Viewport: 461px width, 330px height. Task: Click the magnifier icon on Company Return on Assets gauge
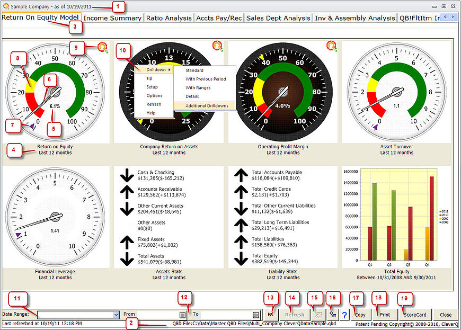click(x=217, y=47)
